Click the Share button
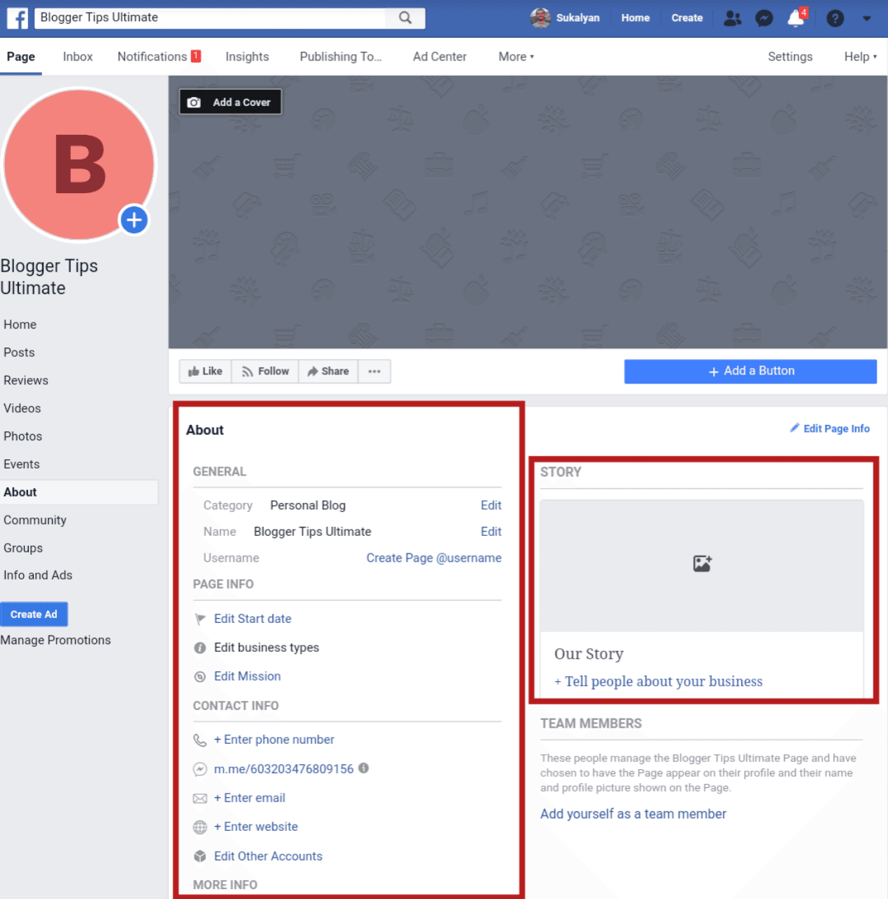 [329, 371]
